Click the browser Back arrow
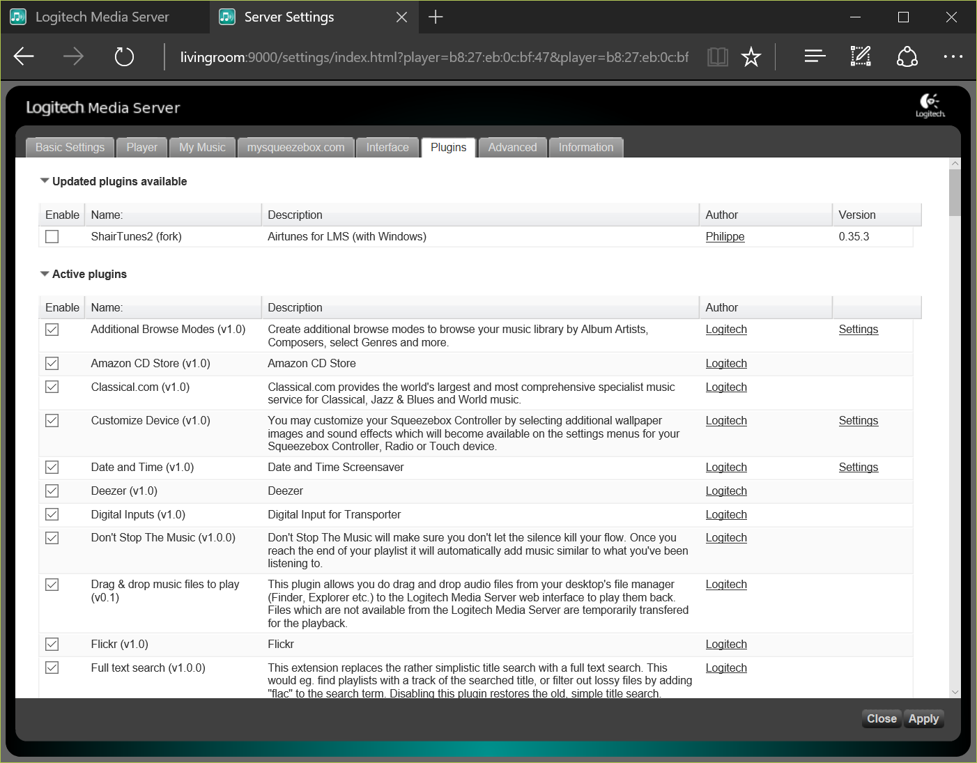 (x=24, y=56)
